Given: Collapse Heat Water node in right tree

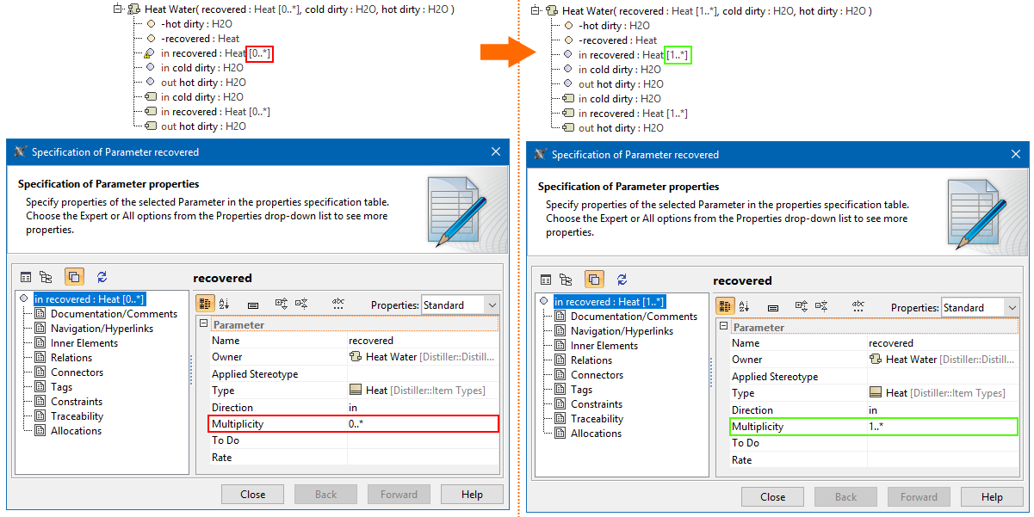Looking at the screenshot, I should pos(536,11).
